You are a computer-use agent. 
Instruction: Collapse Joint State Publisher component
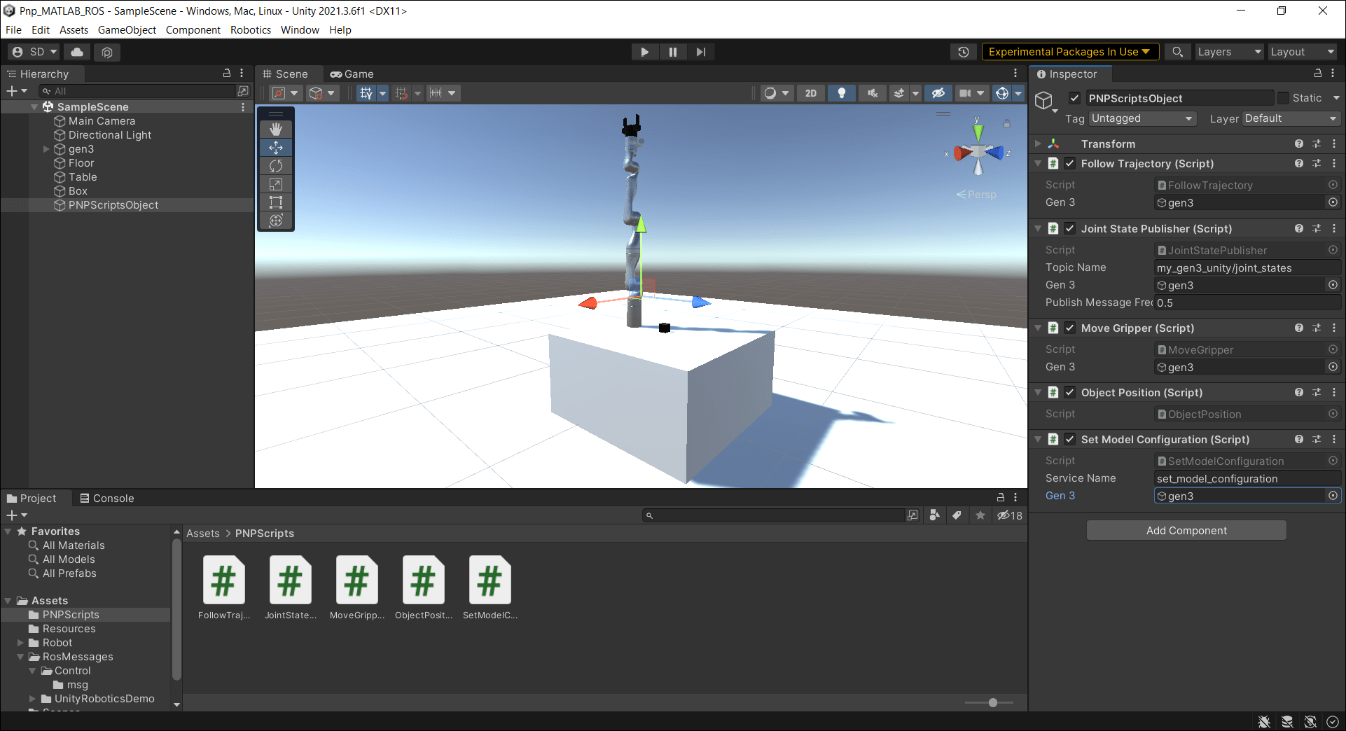tap(1038, 229)
